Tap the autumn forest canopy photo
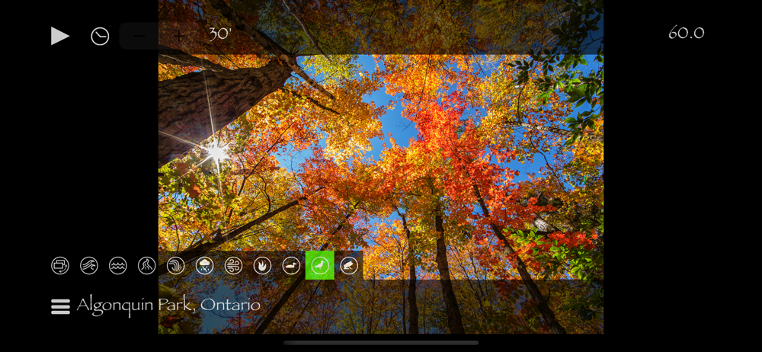Screen dimensions: 762x352 [380, 167]
